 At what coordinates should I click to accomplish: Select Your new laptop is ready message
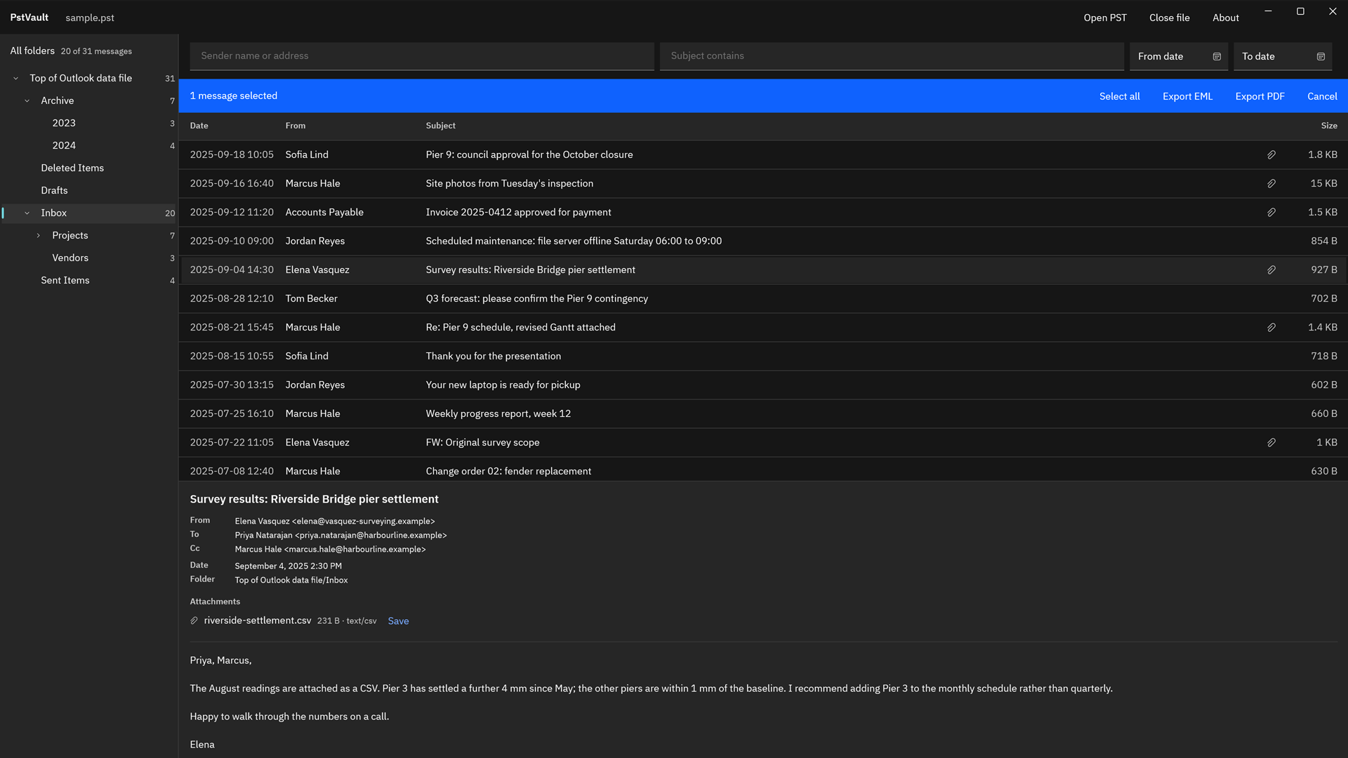point(763,385)
